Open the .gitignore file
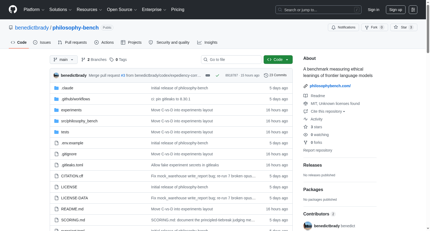The width and height of the screenshot is (430, 231). pyautogui.click(x=69, y=154)
